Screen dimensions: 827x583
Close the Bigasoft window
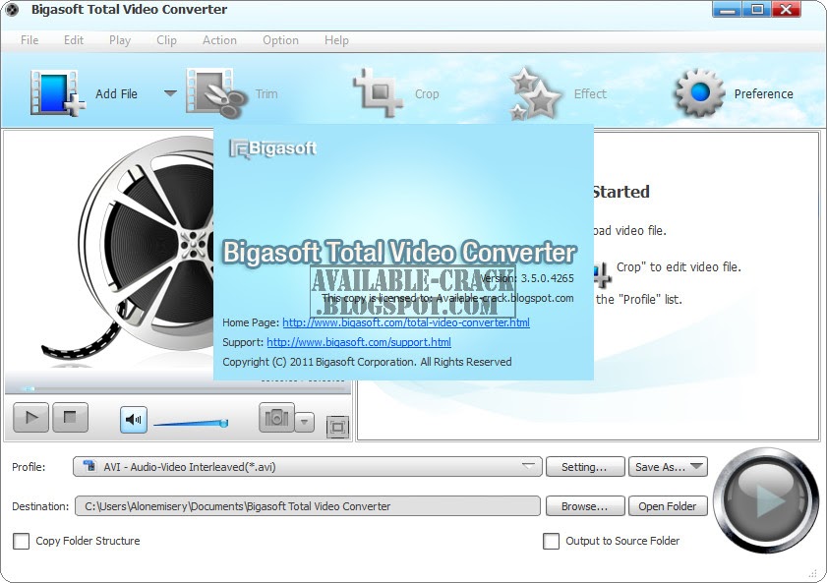click(x=787, y=9)
